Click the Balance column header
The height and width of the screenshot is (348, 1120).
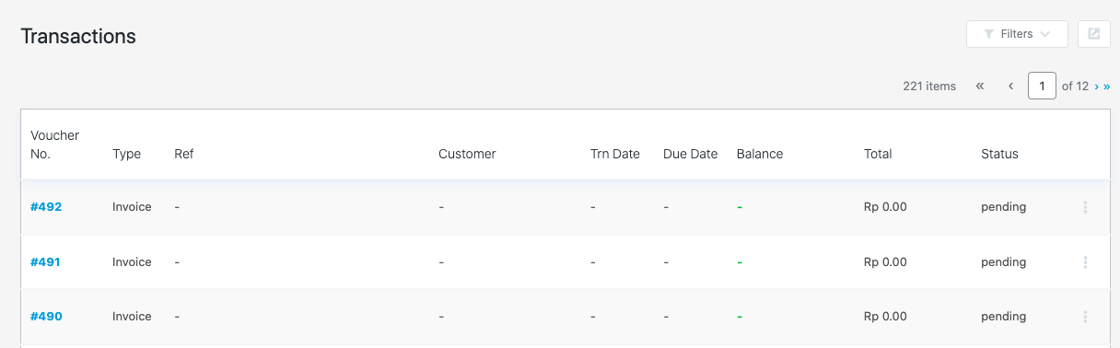(x=760, y=154)
